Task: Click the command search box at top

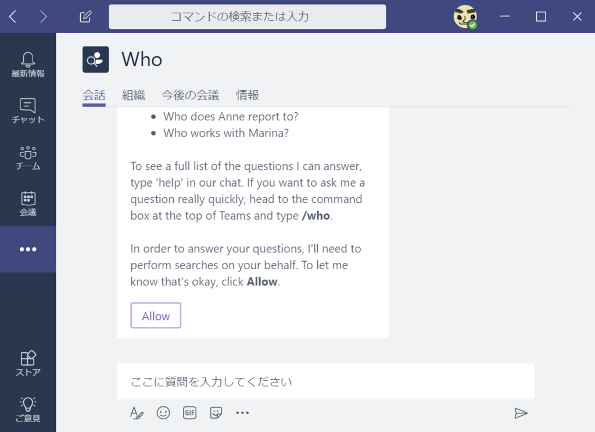Action: click(x=248, y=17)
